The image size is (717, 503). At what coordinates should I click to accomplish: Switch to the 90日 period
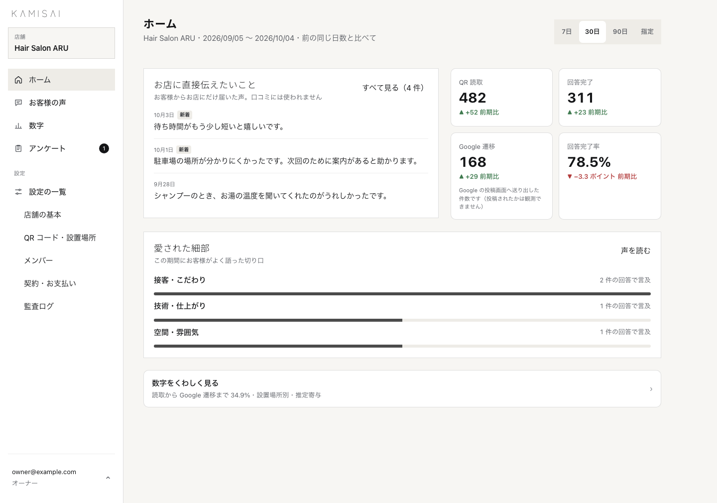tap(620, 32)
